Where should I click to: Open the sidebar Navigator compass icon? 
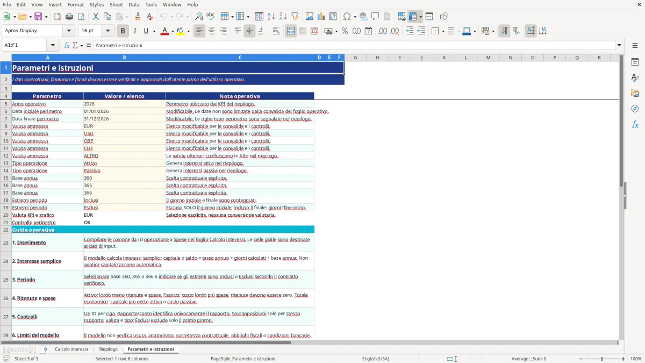pos(635,109)
